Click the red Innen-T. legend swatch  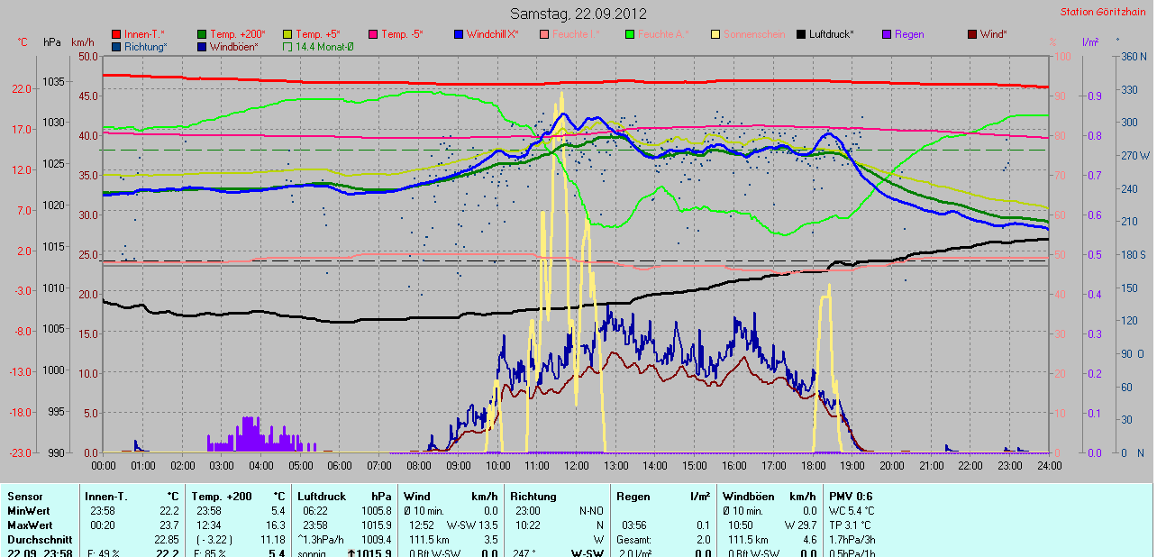point(116,34)
